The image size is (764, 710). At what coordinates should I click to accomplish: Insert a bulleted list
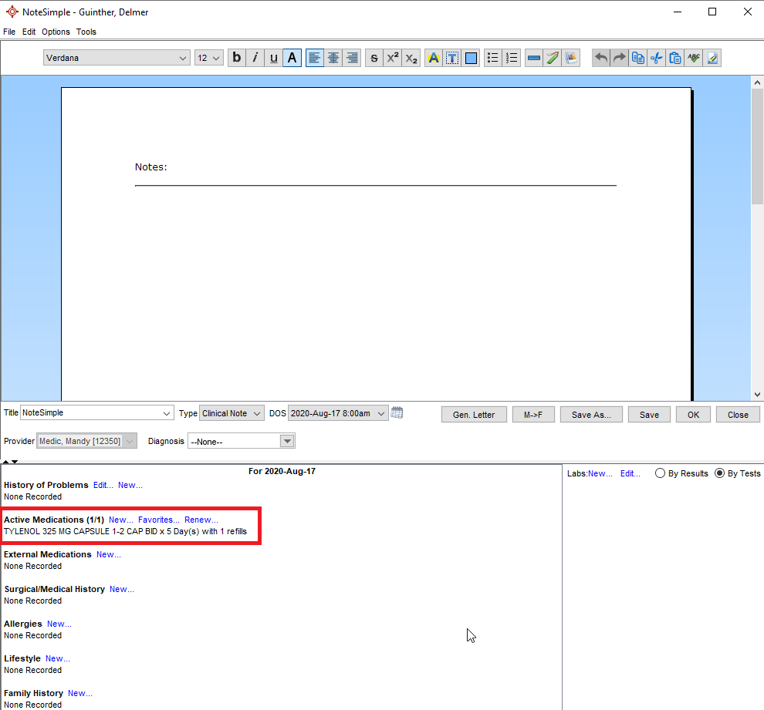(493, 58)
